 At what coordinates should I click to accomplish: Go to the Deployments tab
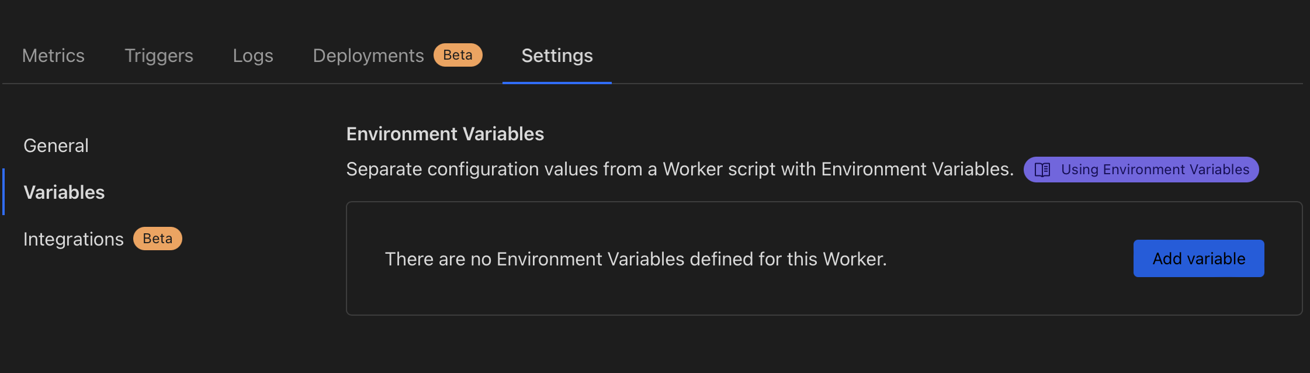tap(368, 56)
